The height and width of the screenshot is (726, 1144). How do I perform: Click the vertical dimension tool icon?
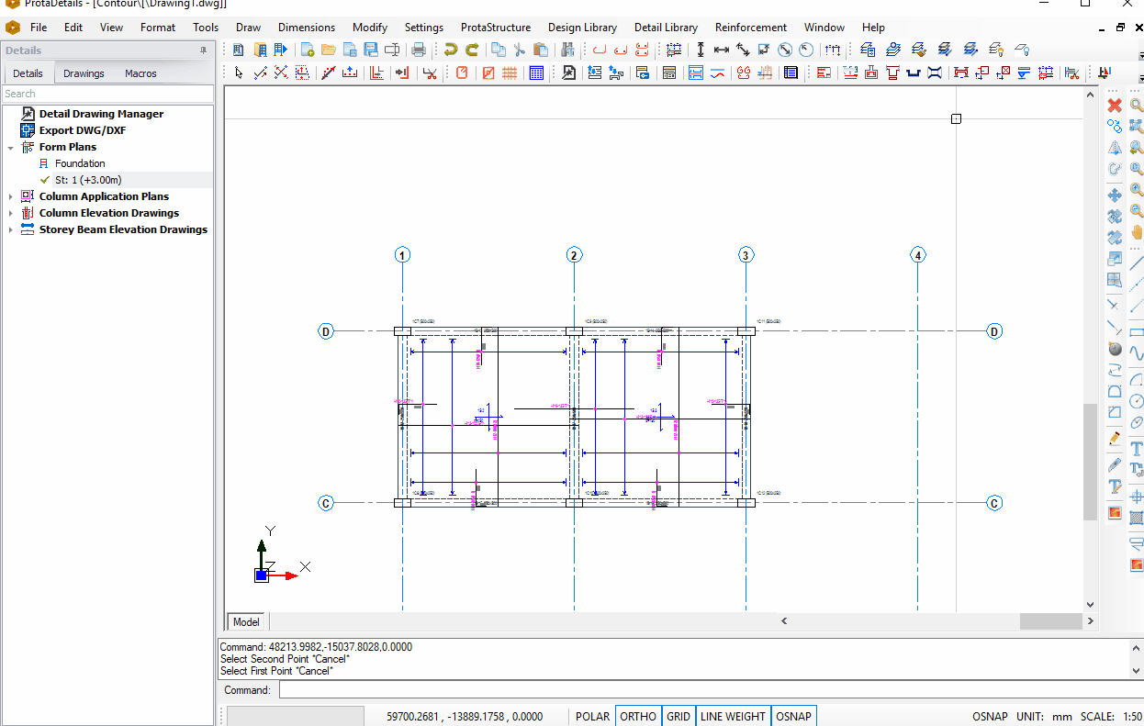point(701,50)
